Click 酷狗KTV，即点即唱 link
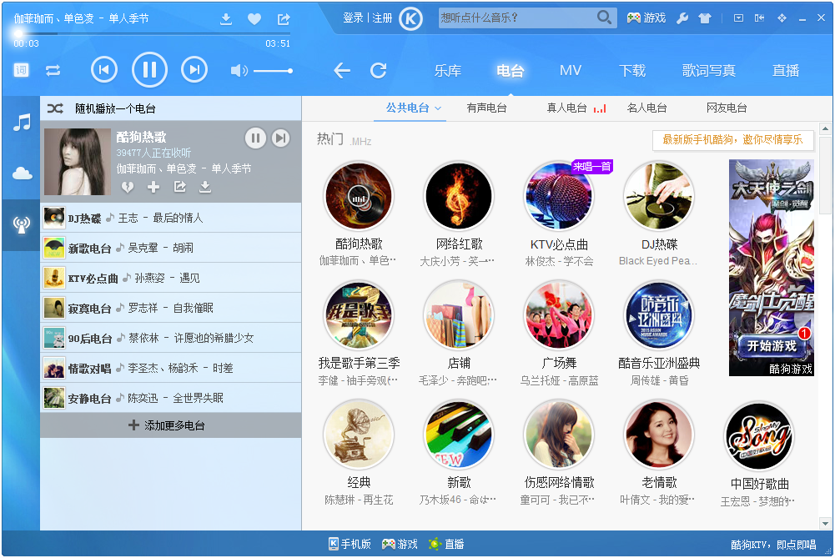The image size is (835, 558). [x=773, y=545]
